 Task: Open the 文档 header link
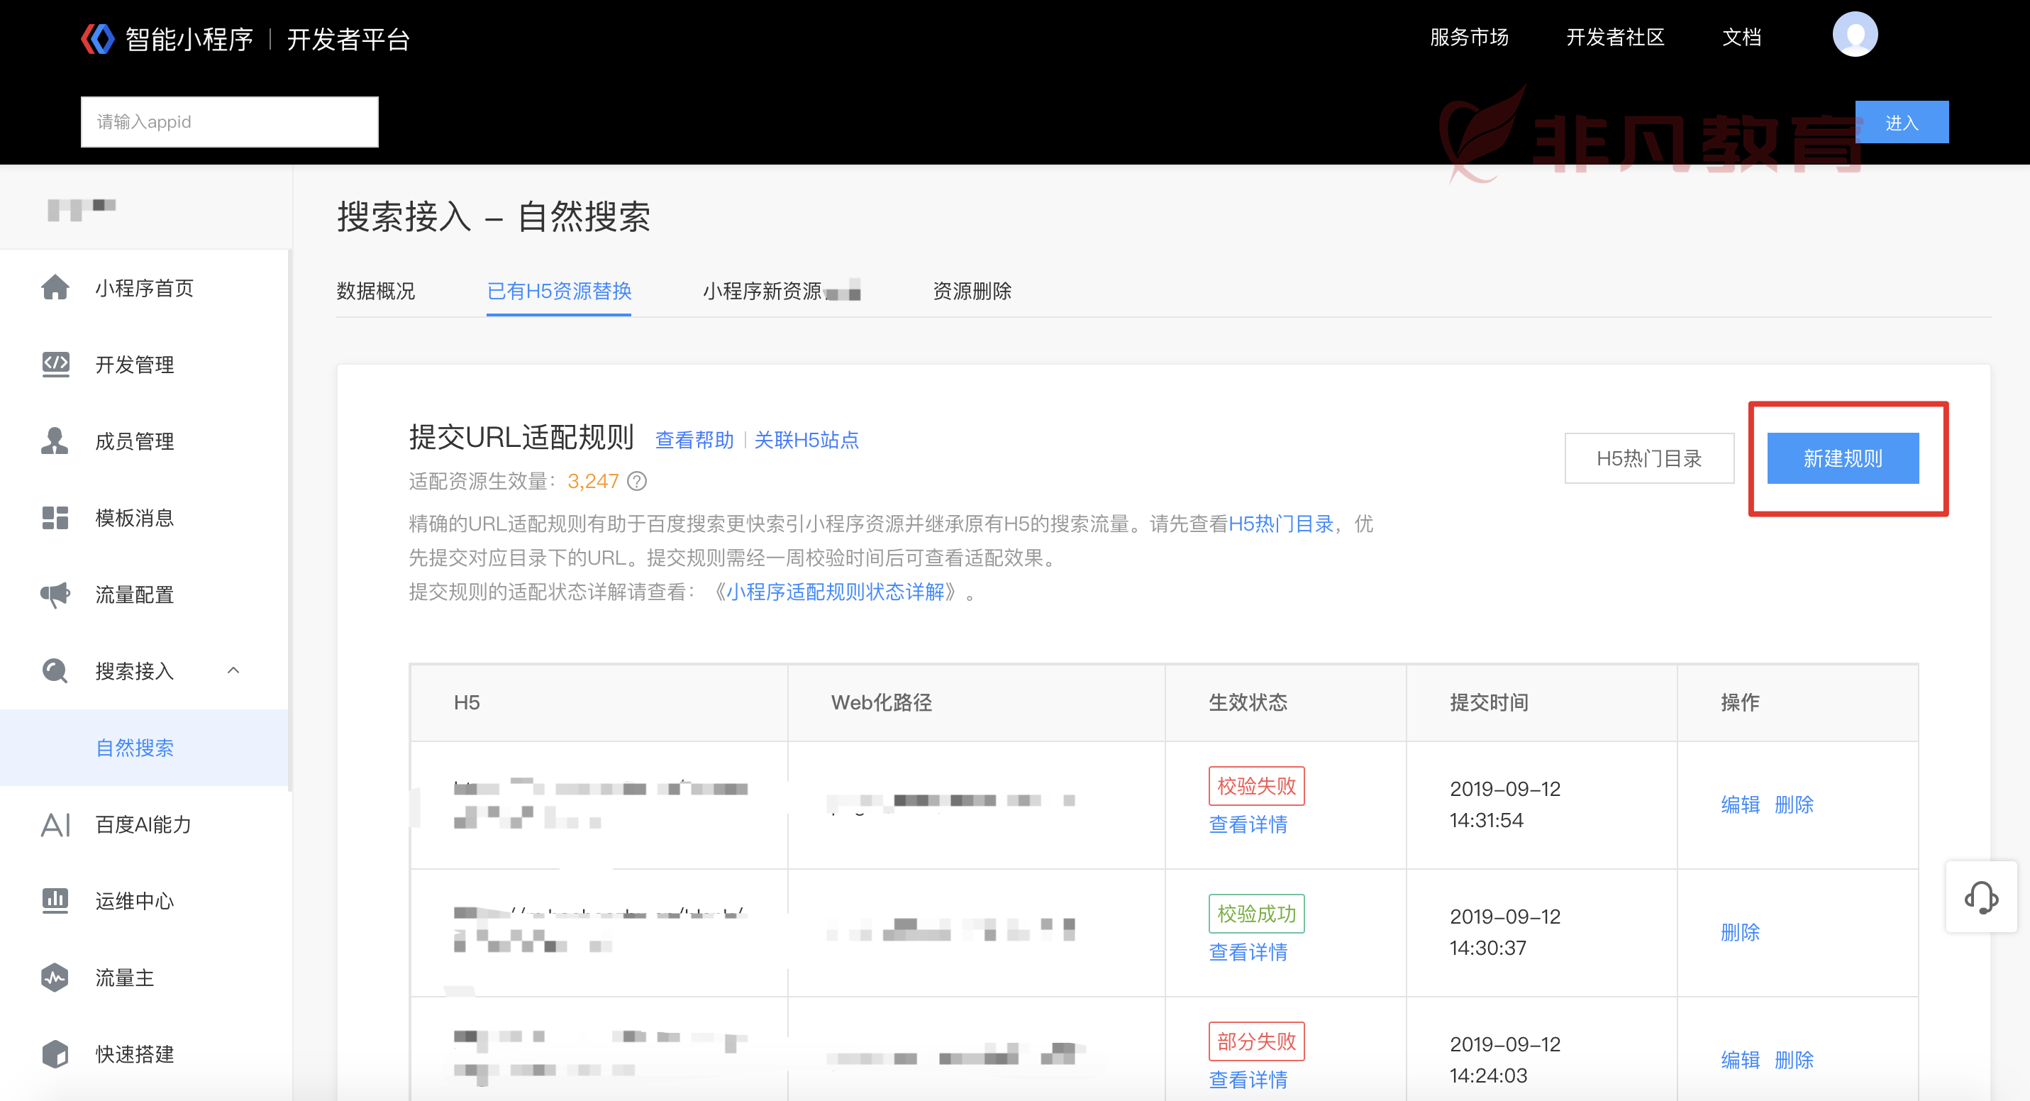pyautogui.click(x=1741, y=37)
